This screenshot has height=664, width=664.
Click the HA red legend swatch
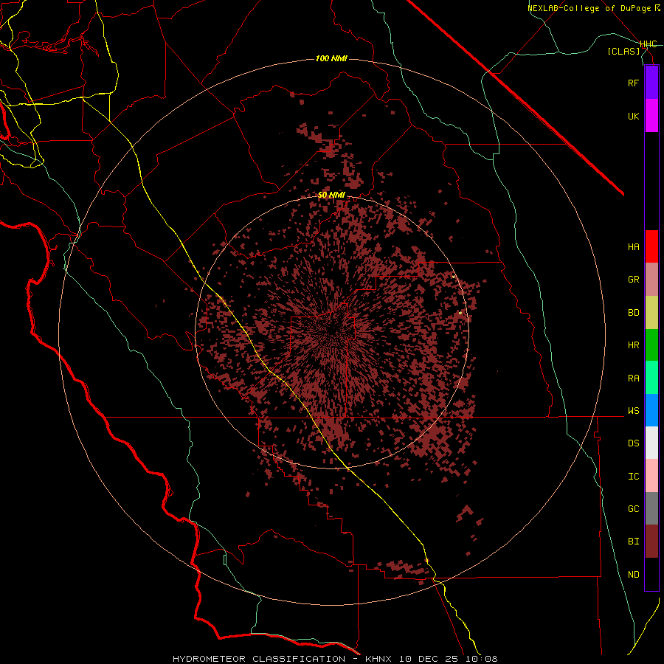click(x=651, y=246)
